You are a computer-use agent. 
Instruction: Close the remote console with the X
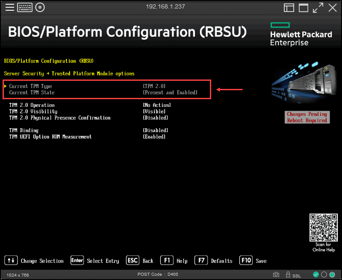pos(333,8)
